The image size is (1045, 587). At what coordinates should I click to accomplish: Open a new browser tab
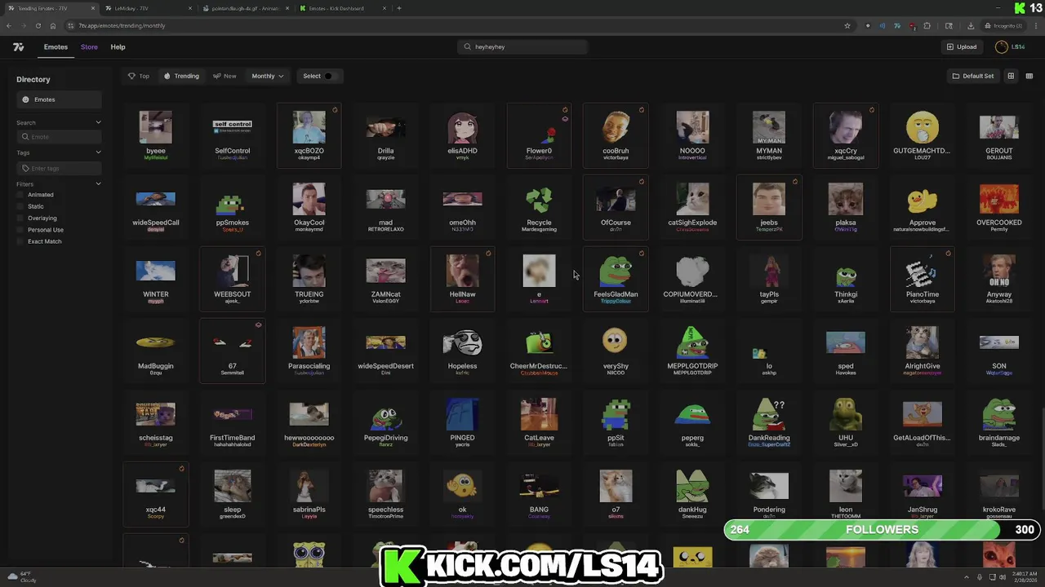click(x=398, y=8)
